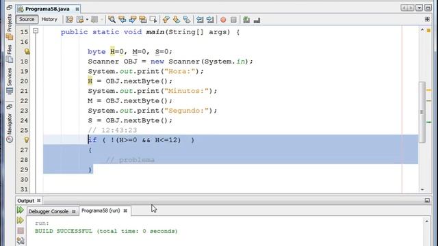Click the editor vertical scrollbar thumb
438x246 pixels.
tap(422, 112)
